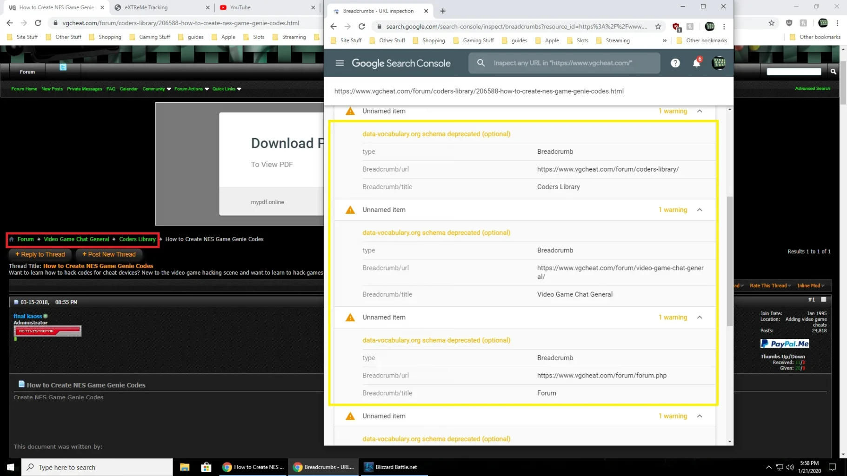
Task: Open the Forum Actions dropdown
Action: click(x=192, y=89)
